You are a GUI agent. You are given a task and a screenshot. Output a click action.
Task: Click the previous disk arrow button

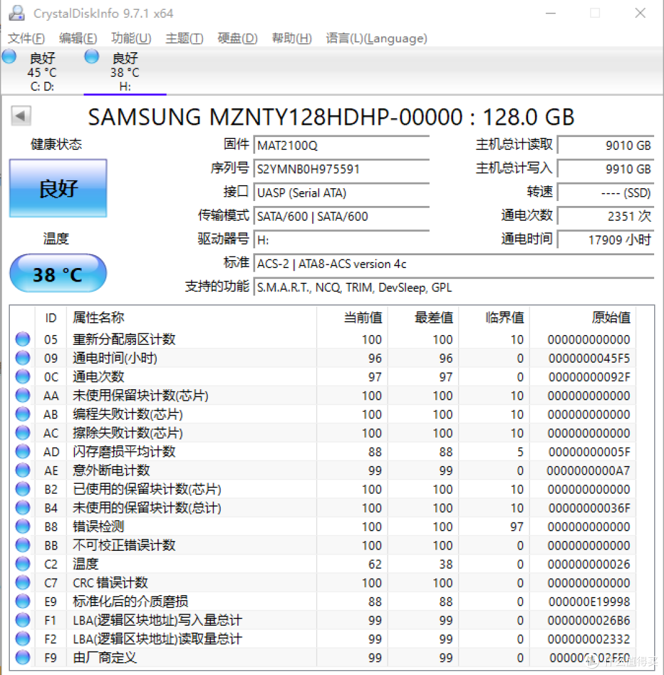[21, 116]
